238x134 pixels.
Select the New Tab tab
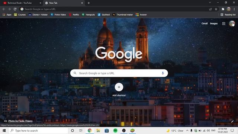coord(64,3)
